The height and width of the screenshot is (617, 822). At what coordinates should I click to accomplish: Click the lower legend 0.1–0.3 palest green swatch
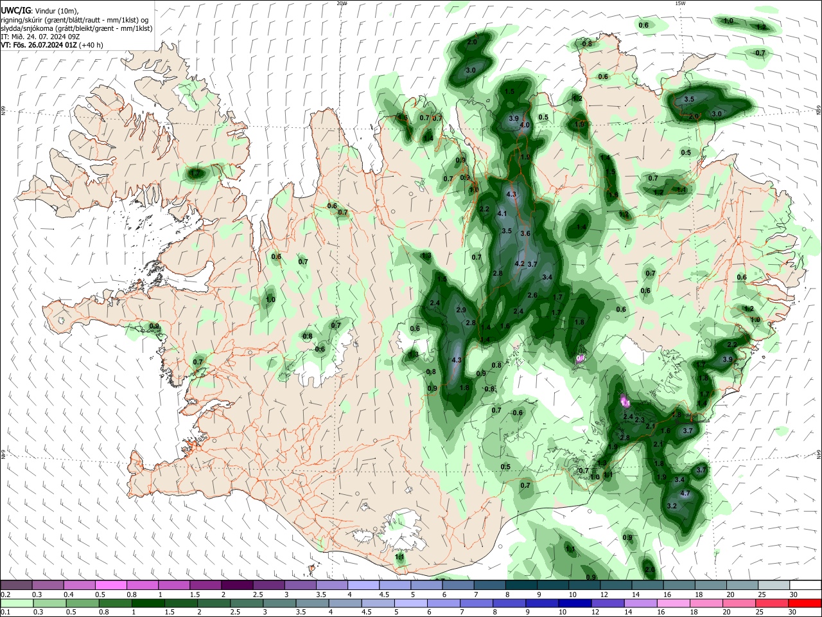16,603
